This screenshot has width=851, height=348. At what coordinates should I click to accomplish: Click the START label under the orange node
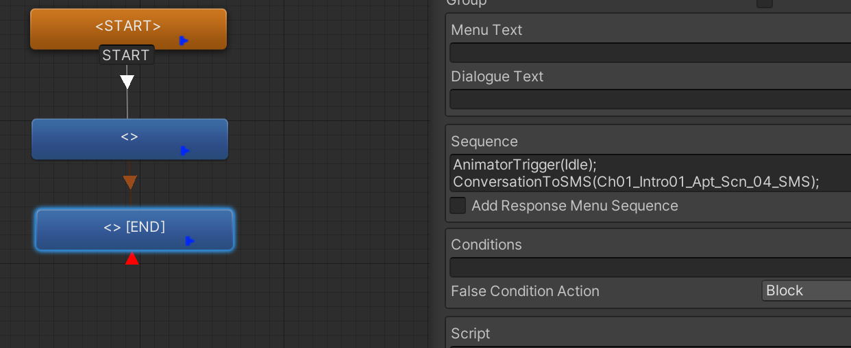126,55
